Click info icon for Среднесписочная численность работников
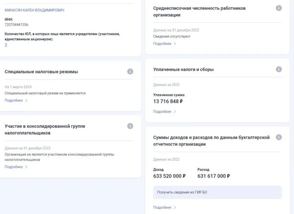The image size is (294, 214). 279,8
